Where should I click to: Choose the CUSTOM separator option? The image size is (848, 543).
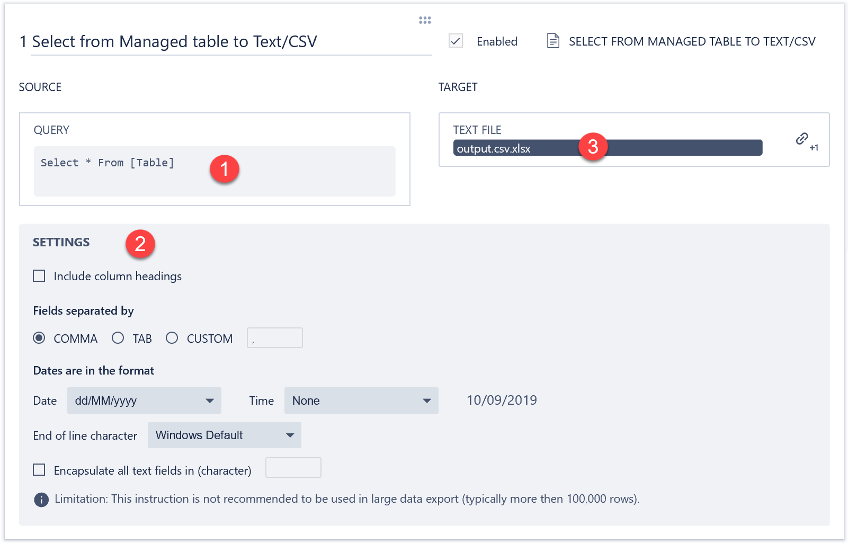click(172, 338)
